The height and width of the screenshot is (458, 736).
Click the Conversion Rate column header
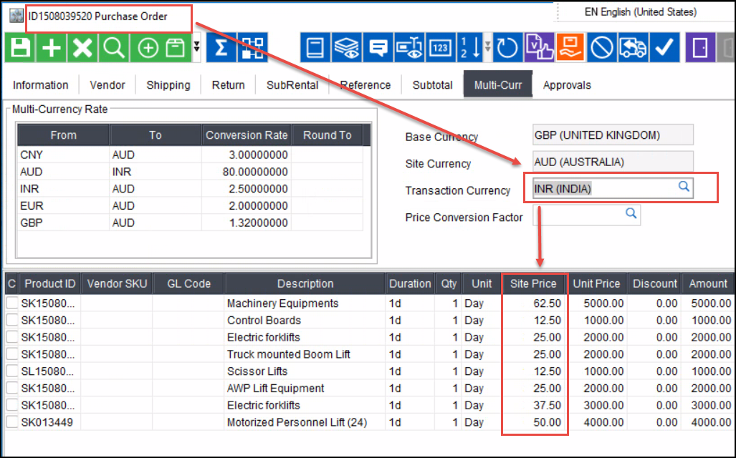click(x=247, y=135)
